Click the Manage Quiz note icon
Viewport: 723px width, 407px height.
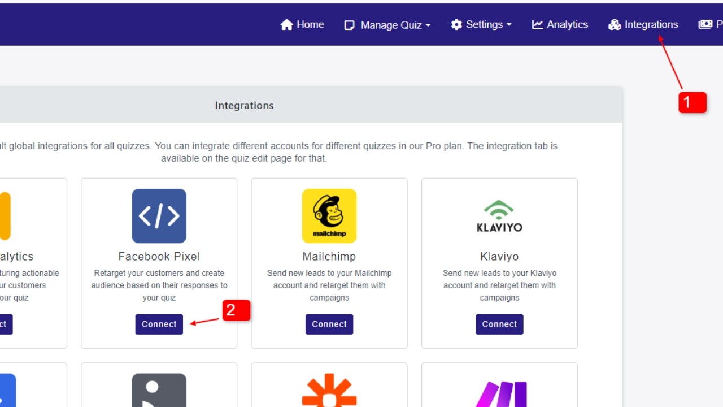point(349,25)
